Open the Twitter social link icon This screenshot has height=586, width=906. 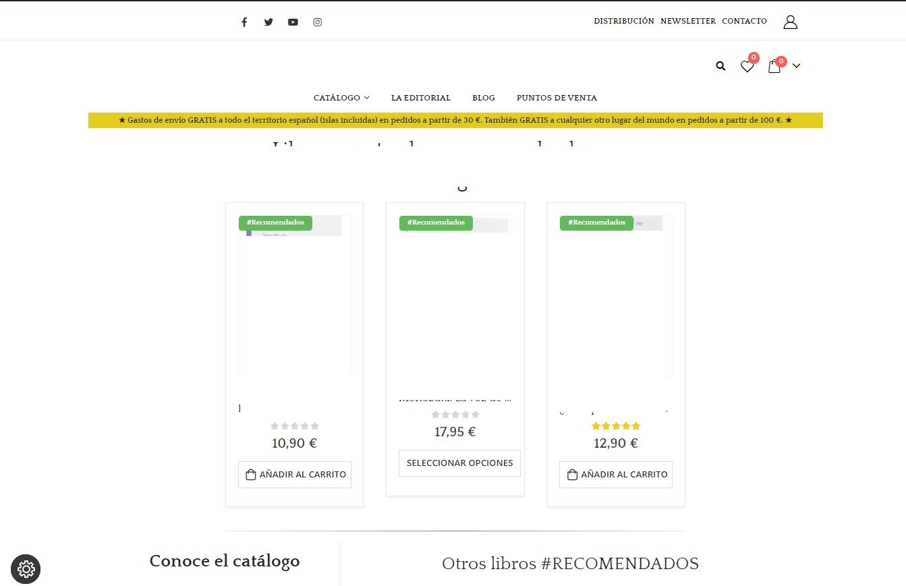tap(268, 22)
